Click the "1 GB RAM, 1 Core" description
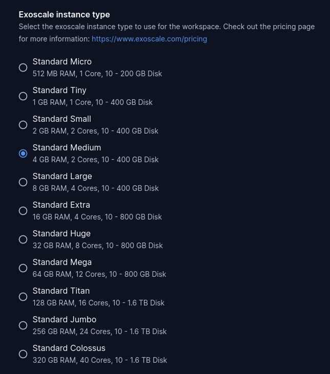Image resolution: width=330 pixels, height=374 pixels. (92, 102)
